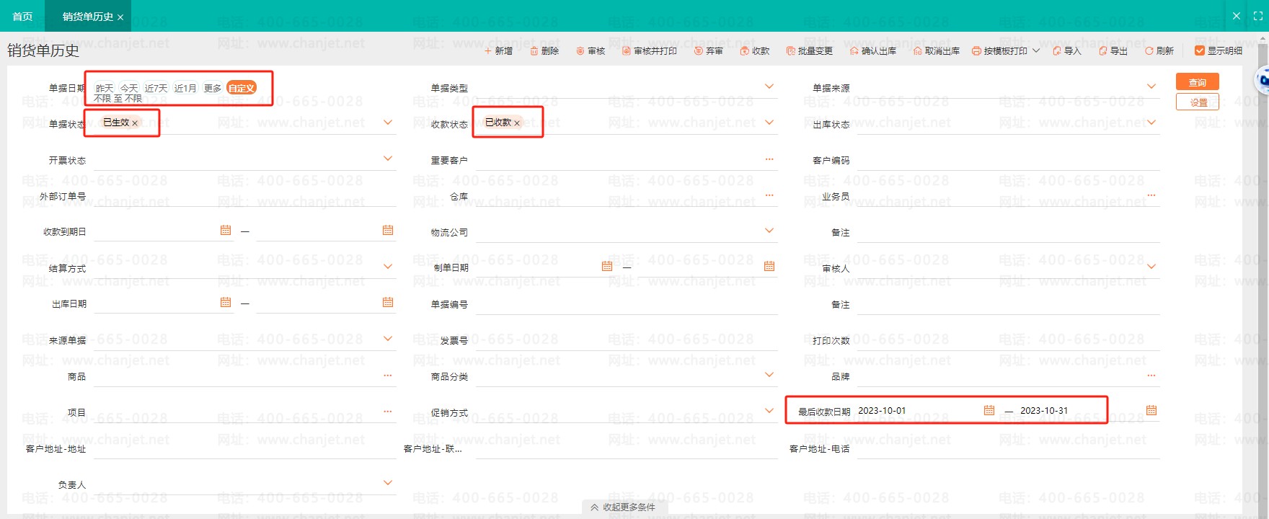Click the 单据编号 input field
This screenshot has width=1269, height=519.
coord(626,304)
